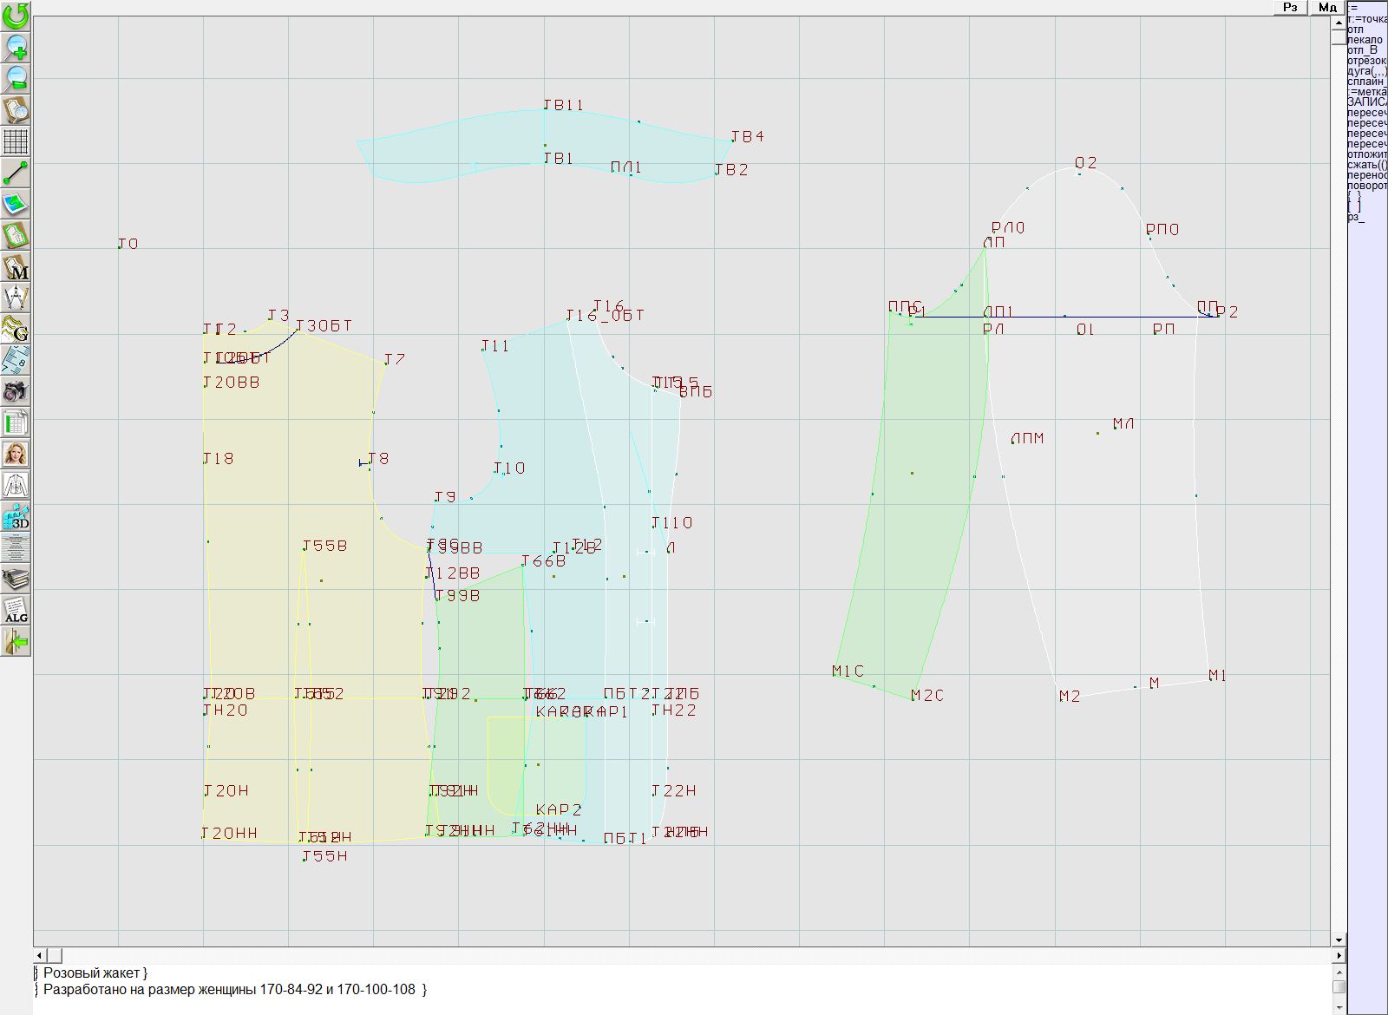Select the compass measurement tool
The image size is (1388, 1015).
pos(16,298)
